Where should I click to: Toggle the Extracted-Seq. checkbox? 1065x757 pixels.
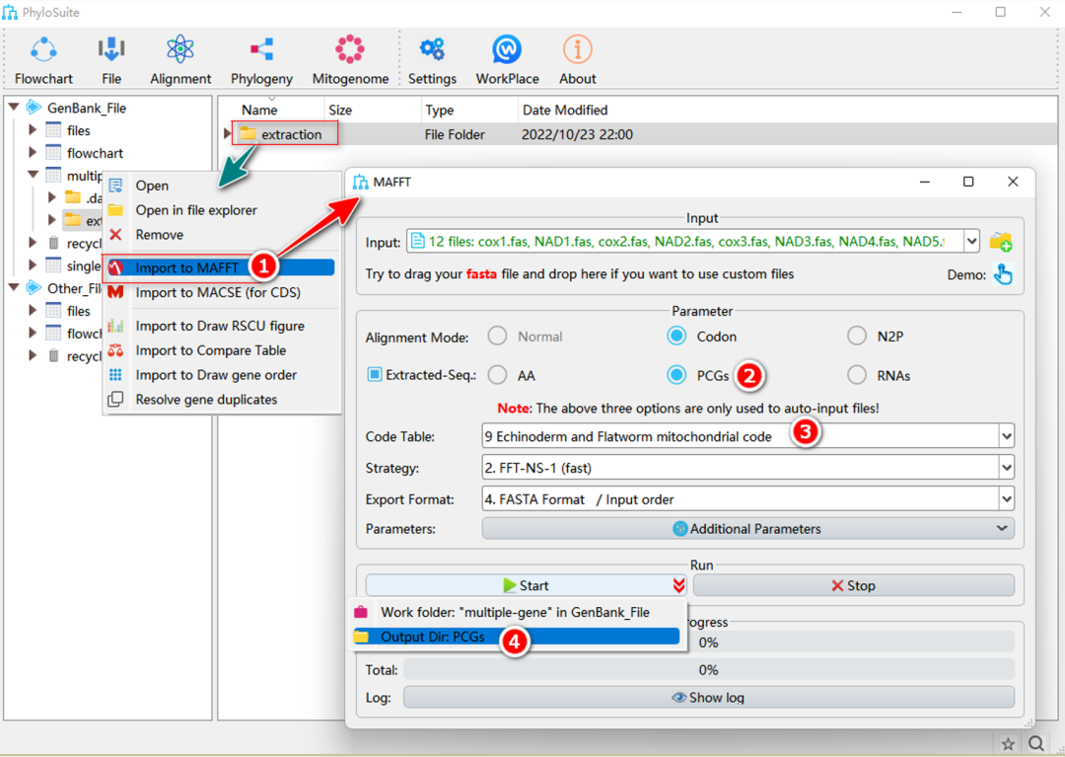(x=375, y=374)
